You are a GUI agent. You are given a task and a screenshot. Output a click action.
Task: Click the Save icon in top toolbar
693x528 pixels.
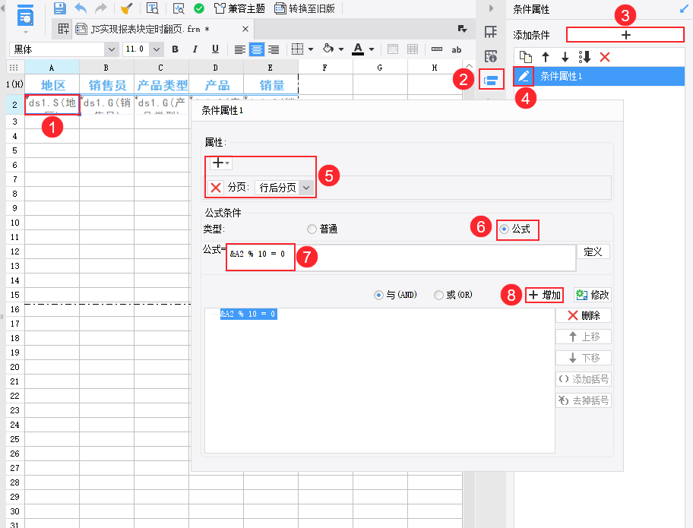click(x=60, y=8)
